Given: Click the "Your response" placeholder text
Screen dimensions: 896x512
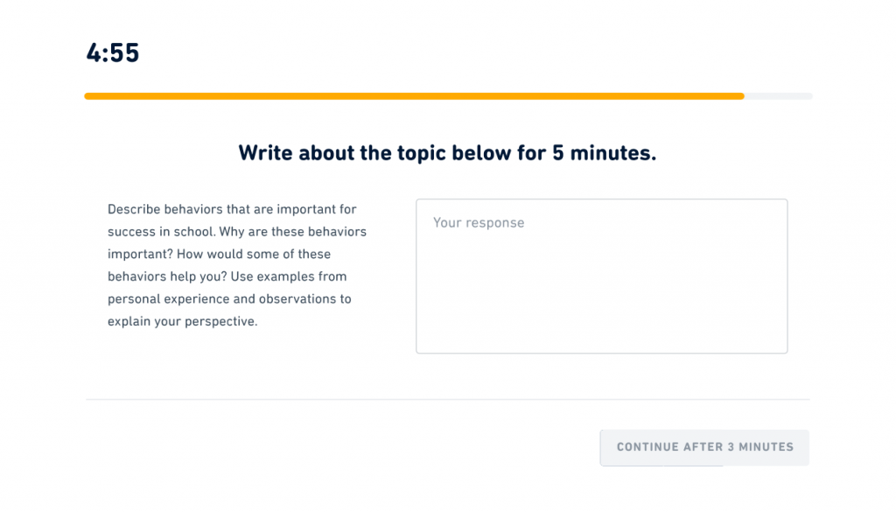Looking at the screenshot, I should click(x=479, y=222).
